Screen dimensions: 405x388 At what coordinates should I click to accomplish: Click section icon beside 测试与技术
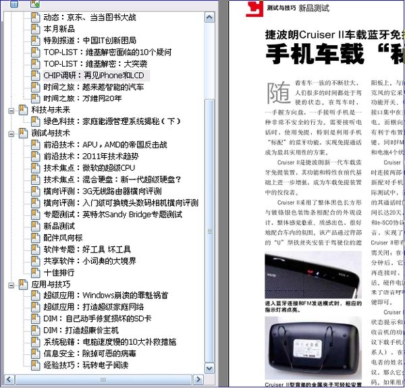[23, 133]
